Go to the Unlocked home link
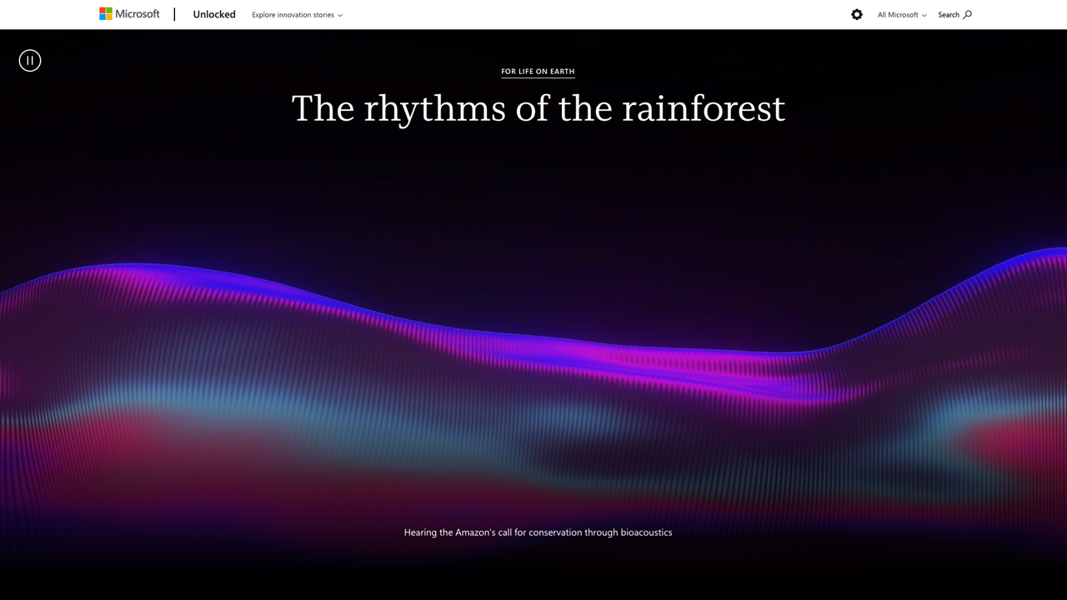 point(214,14)
